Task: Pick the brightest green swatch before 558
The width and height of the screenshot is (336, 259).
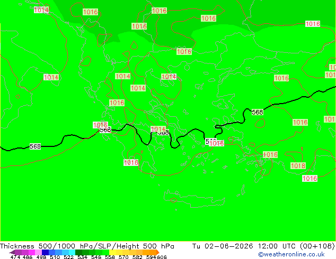Action: point(105,252)
